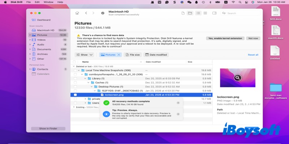Click the Reset all link
Viewport: 289px width, 144px height.
(x=253, y=55)
